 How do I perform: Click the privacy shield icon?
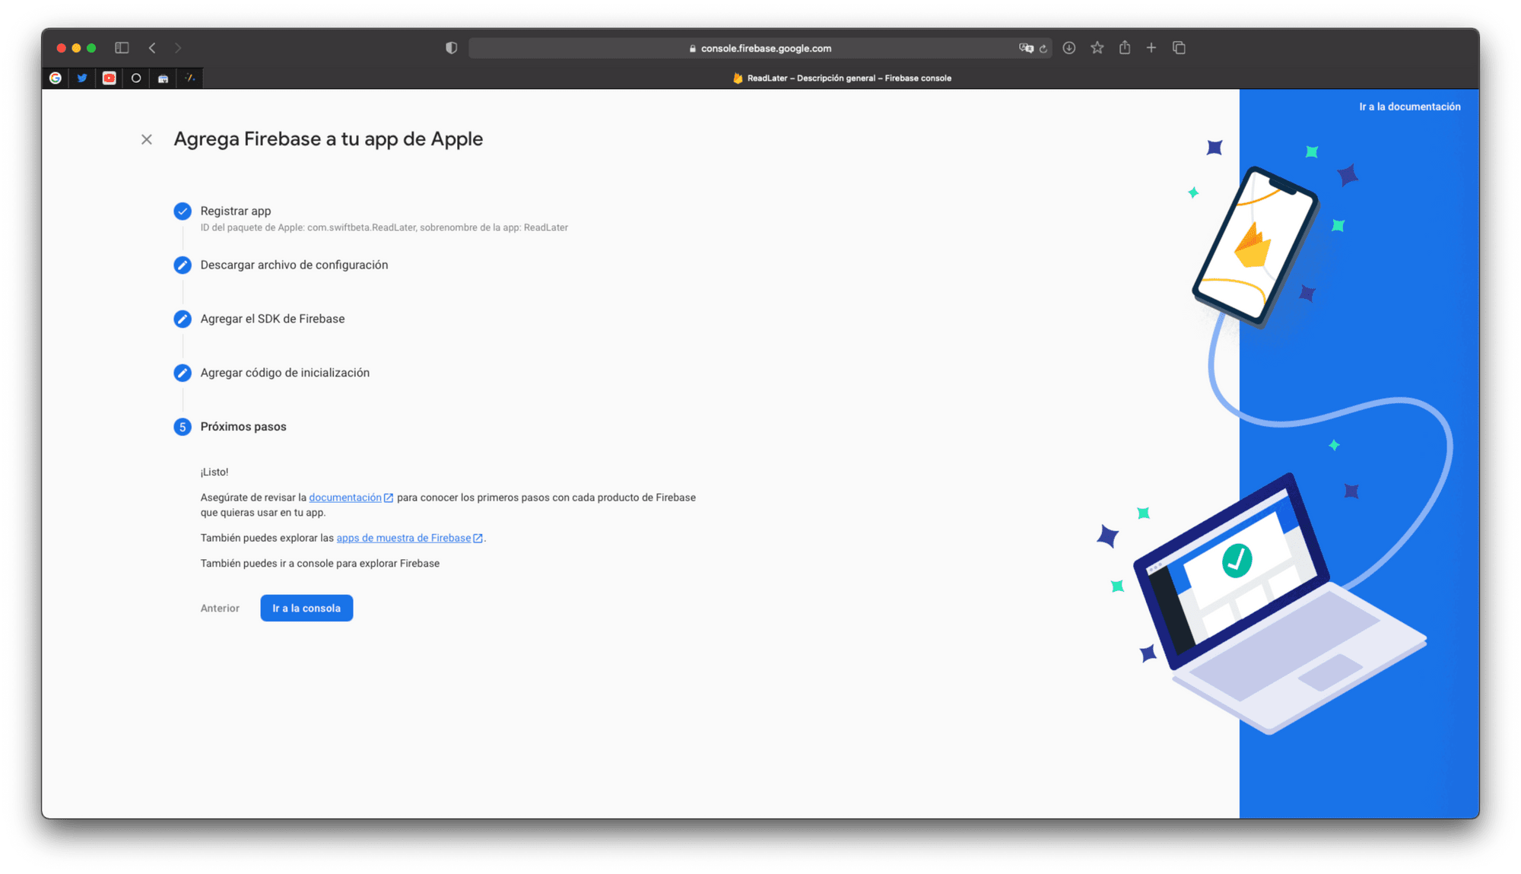tap(451, 48)
